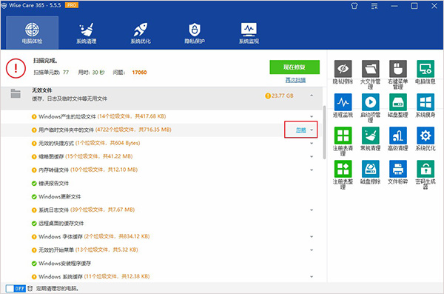Click the skin shirt icon in title bar
Viewport: 444px width, 294px height.
354,6
